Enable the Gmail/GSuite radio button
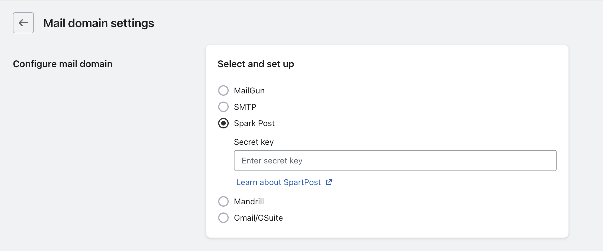Viewport: 603px width, 251px height. click(223, 218)
